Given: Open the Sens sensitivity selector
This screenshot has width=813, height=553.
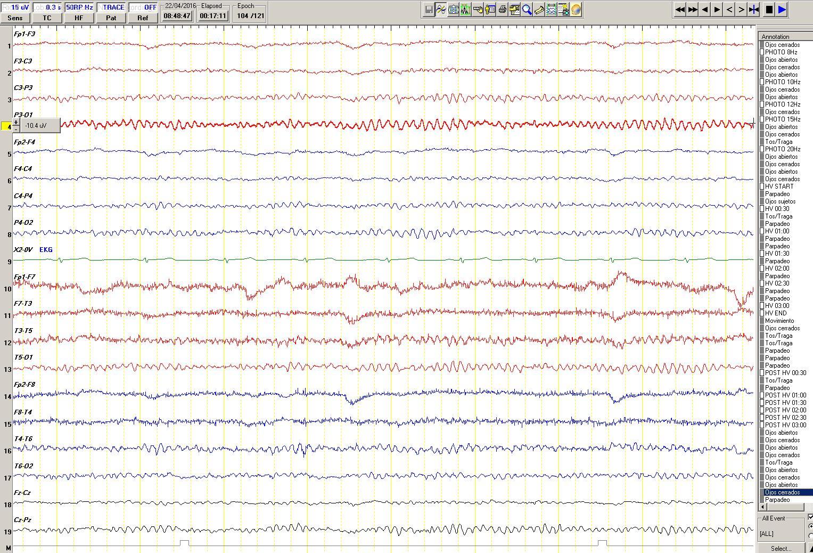Looking at the screenshot, I should click(x=15, y=18).
